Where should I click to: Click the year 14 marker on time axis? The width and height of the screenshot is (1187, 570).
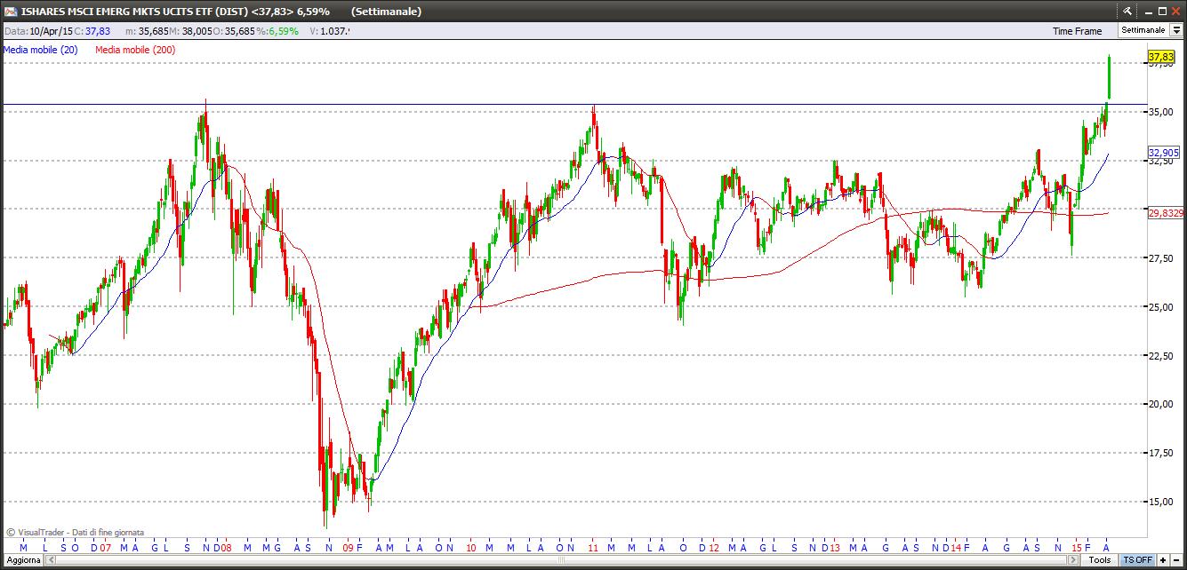pyautogui.click(x=956, y=548)
